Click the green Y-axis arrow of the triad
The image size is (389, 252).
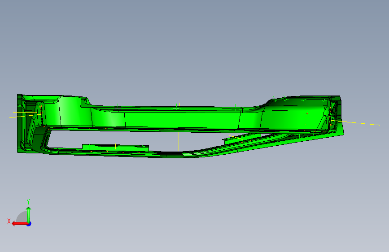[29, 214]
